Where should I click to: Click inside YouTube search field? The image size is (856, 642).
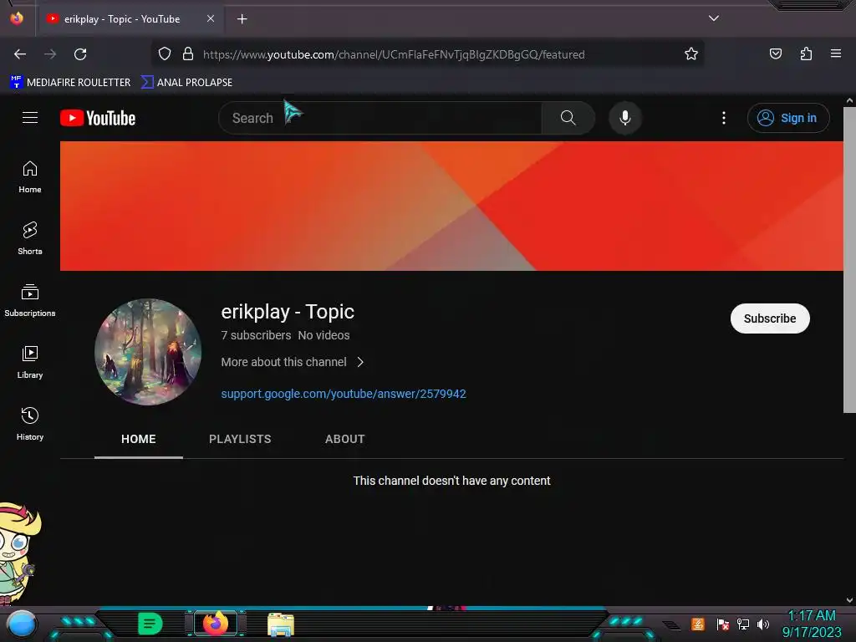coord(380,118)
